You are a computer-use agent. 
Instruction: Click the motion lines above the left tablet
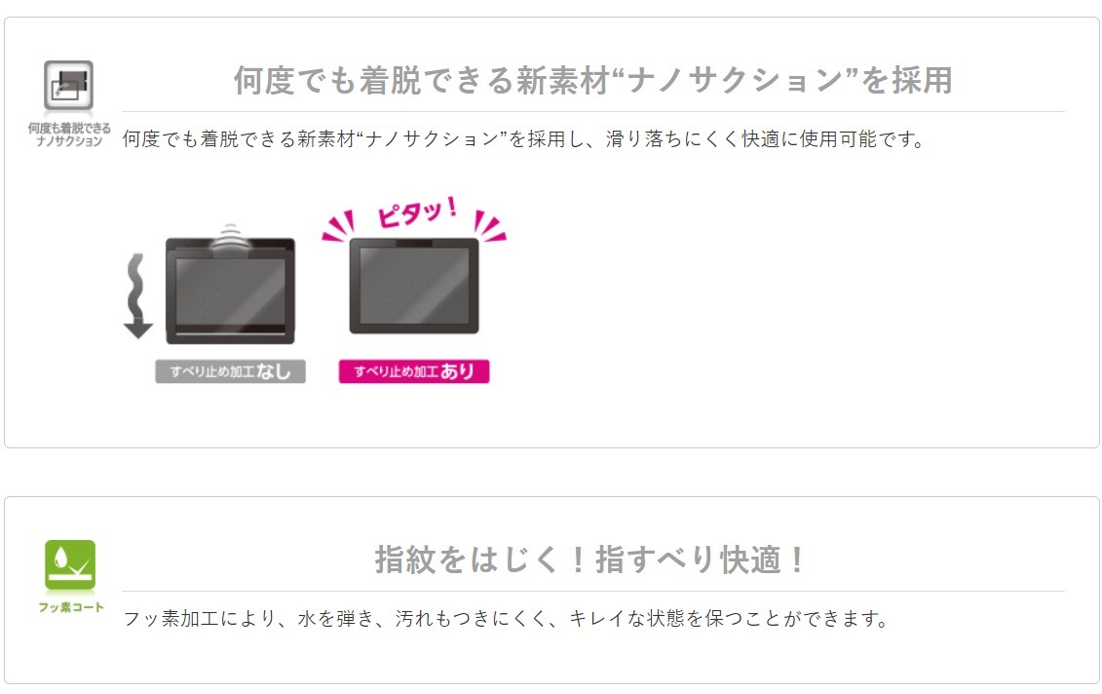(x=230, y=237)
